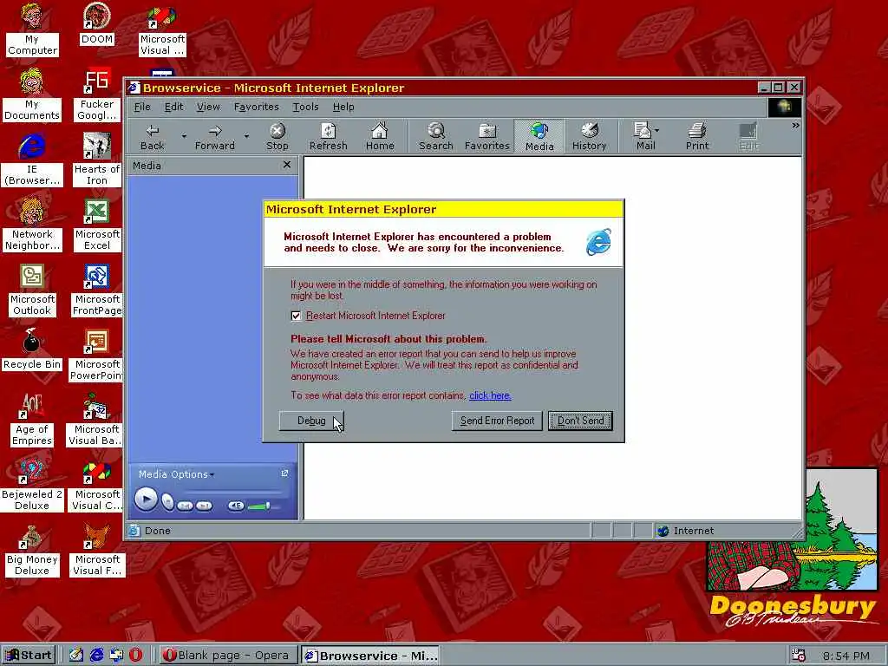Image resolution: width=888 pixels, height=666 pixels.
Task: Open the File menu
Action: (142, 107)
